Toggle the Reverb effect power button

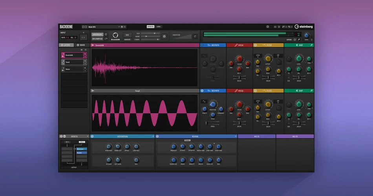[157, 136]
